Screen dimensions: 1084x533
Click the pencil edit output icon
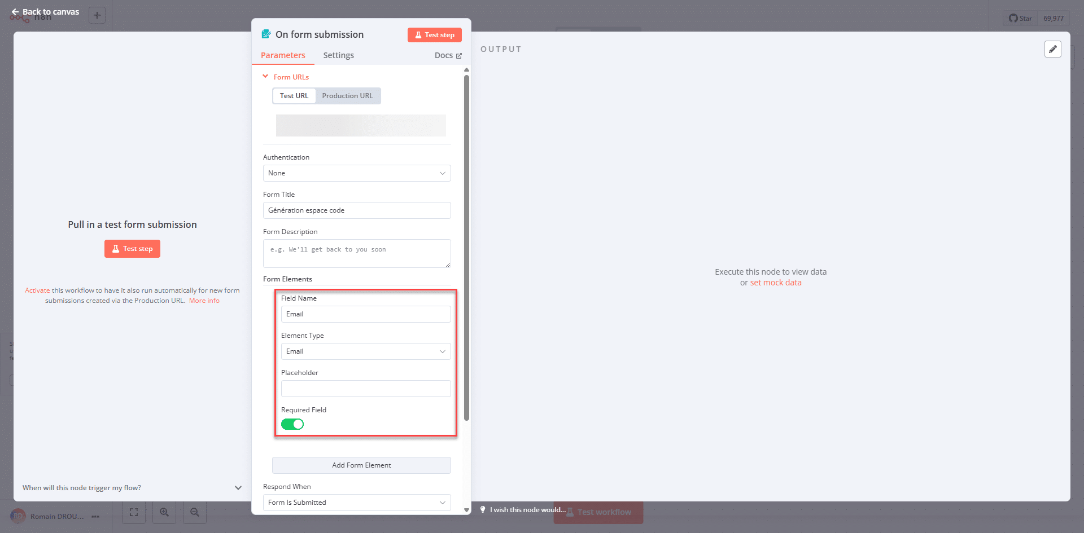1052,49
